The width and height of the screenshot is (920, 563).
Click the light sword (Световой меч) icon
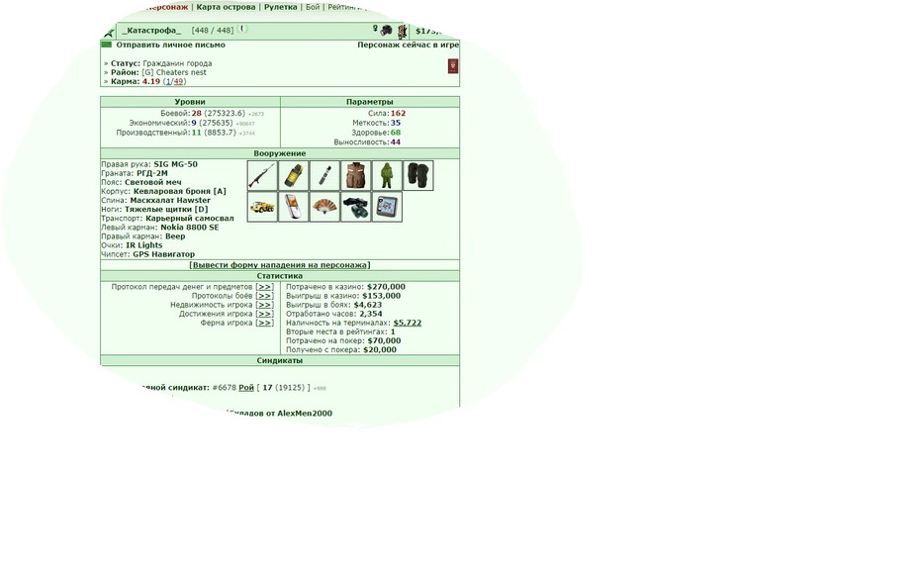coord(324,175)
